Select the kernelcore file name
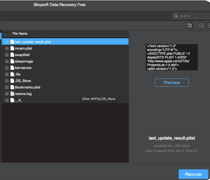The image size is (210, 180). click(x=23, y=68)
